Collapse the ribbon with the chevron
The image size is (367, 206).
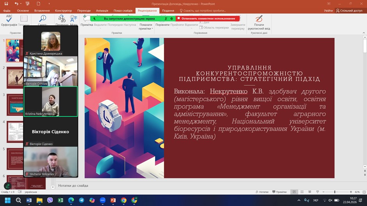(x=364, y=33)
